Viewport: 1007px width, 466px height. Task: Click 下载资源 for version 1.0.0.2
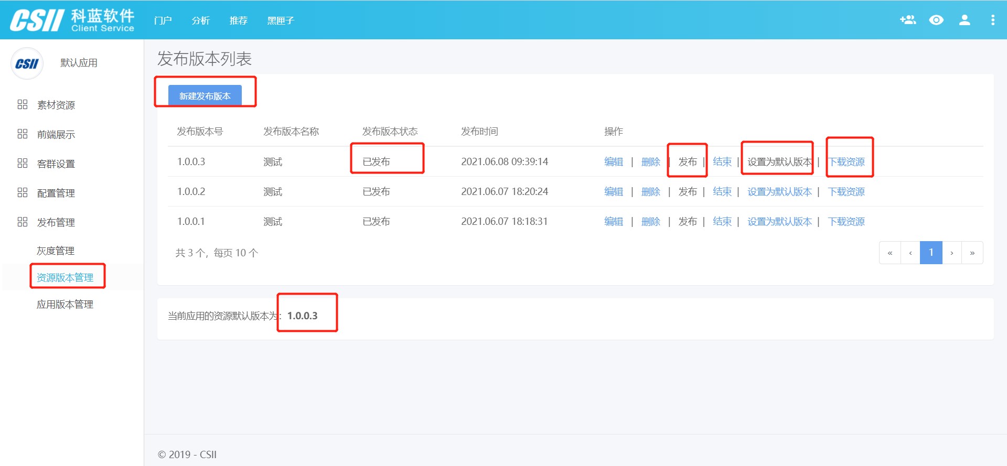point(847,191)
